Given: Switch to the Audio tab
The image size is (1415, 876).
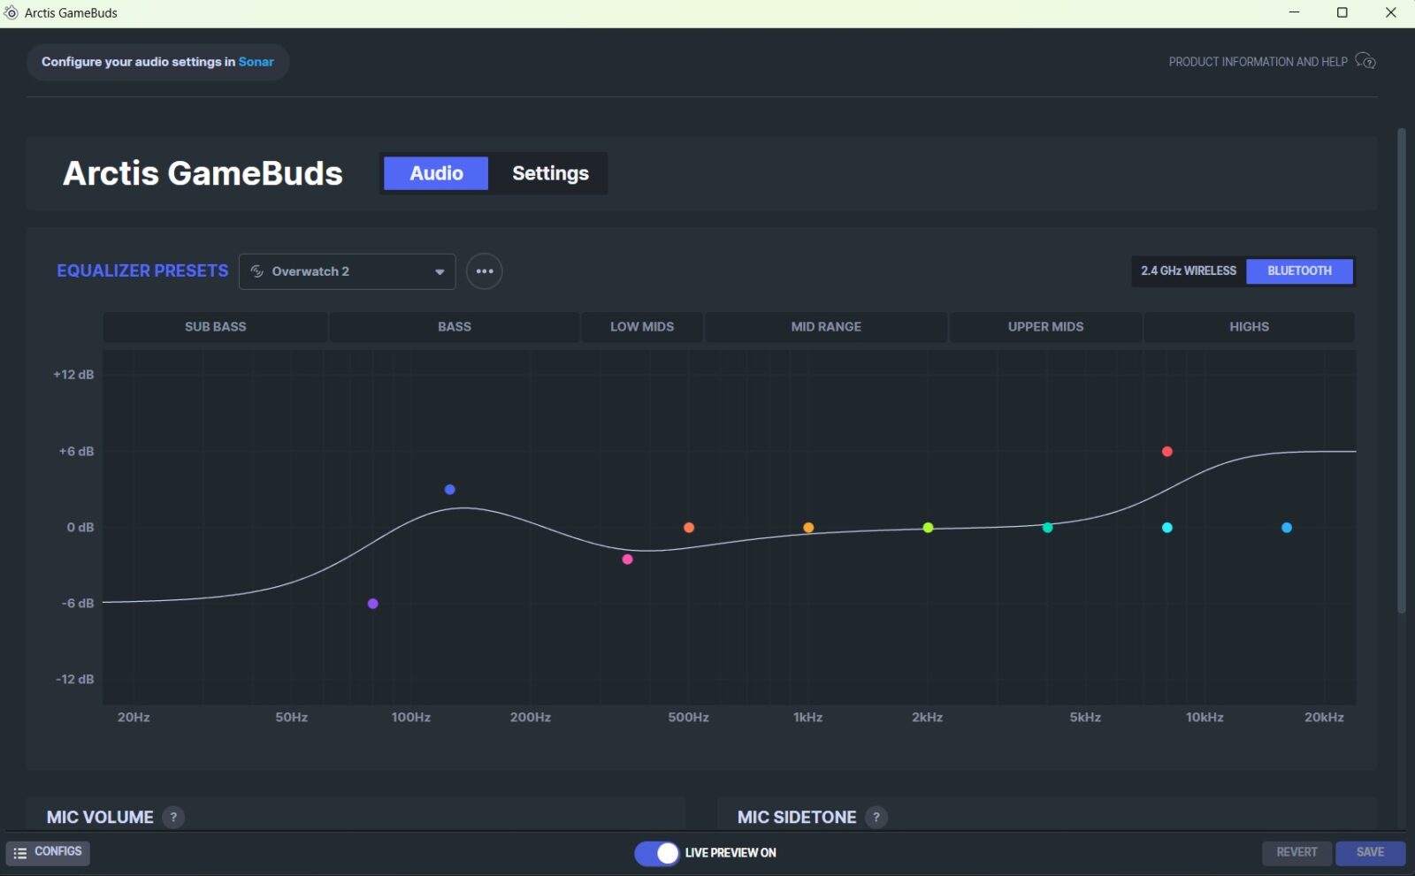Looking at the screenshot, I should click(436, 173).
